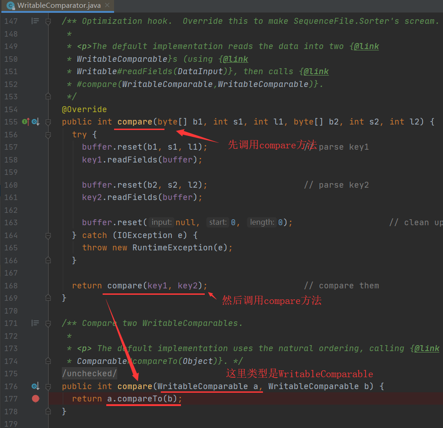Switch to the WritableComparator.java tab
Screen dimensions: 443x428
pos(58,5)
